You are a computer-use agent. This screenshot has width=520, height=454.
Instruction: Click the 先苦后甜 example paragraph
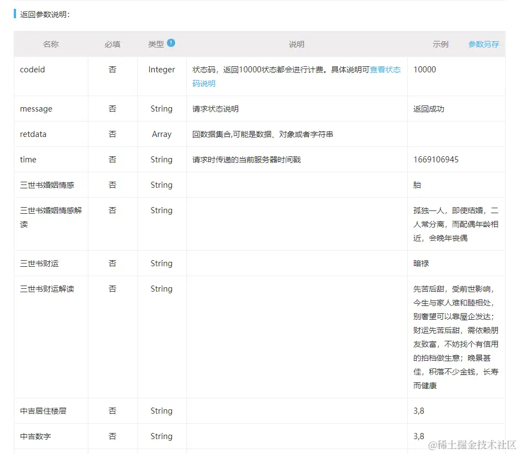click(456, 337)
